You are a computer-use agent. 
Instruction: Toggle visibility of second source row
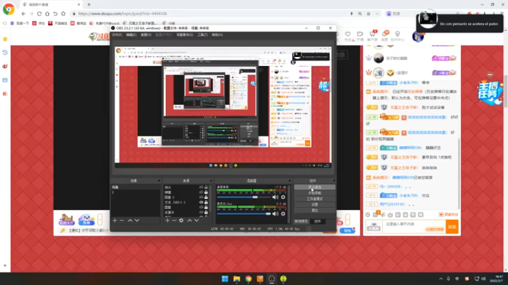click(x=201, y=193)
